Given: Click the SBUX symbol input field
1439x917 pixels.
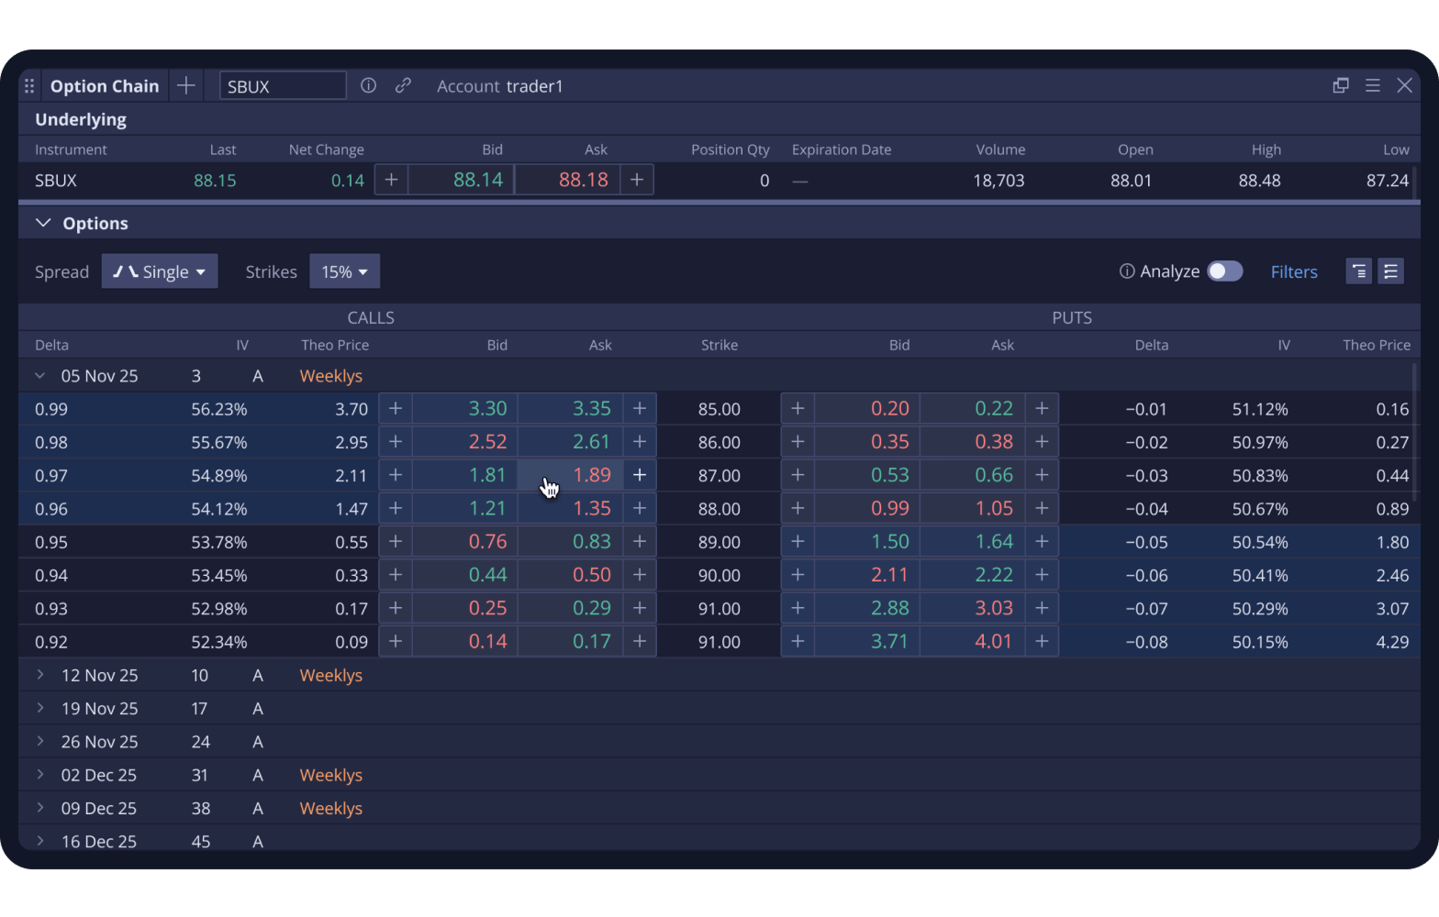Looking at the screenshot, I should [283, 85].
